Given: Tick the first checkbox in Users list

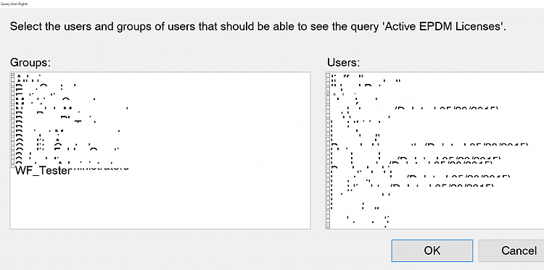Looking at the screenshot, I should coord(329,75).
